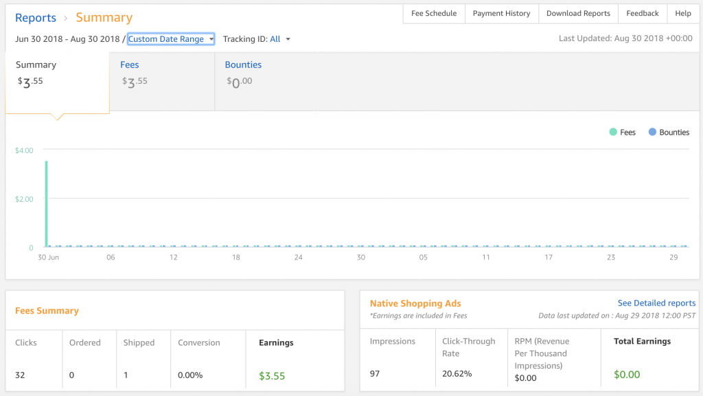This screenshot has width=703, height=396.
Task: Open See Detailed reports link
Action: pyautogui.click(x=656, y=303)
